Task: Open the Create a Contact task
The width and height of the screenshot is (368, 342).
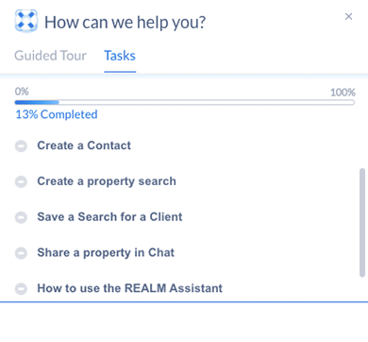Action: [x=84, y=145]
